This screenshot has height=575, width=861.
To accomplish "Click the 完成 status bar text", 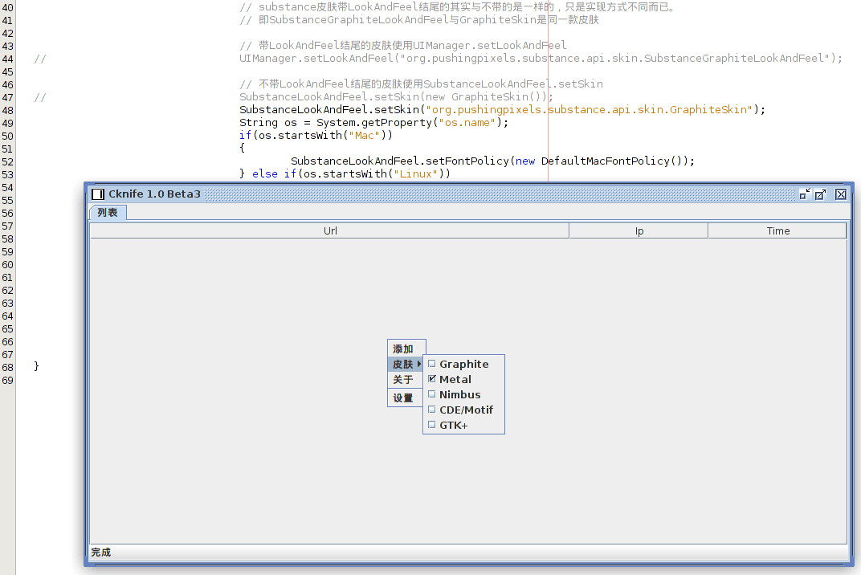I will point(101,552).
